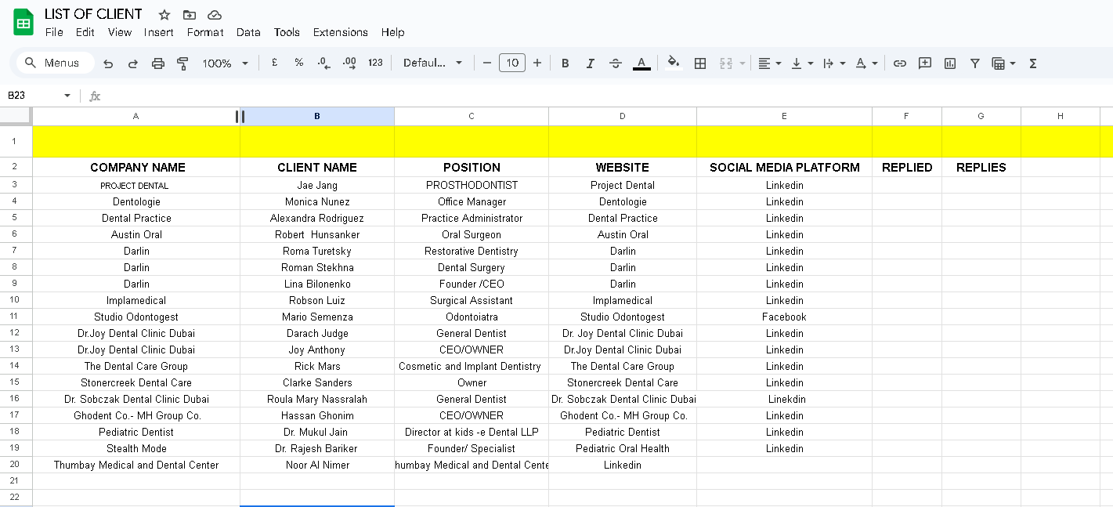Select column E header

[x=784, y=116]
